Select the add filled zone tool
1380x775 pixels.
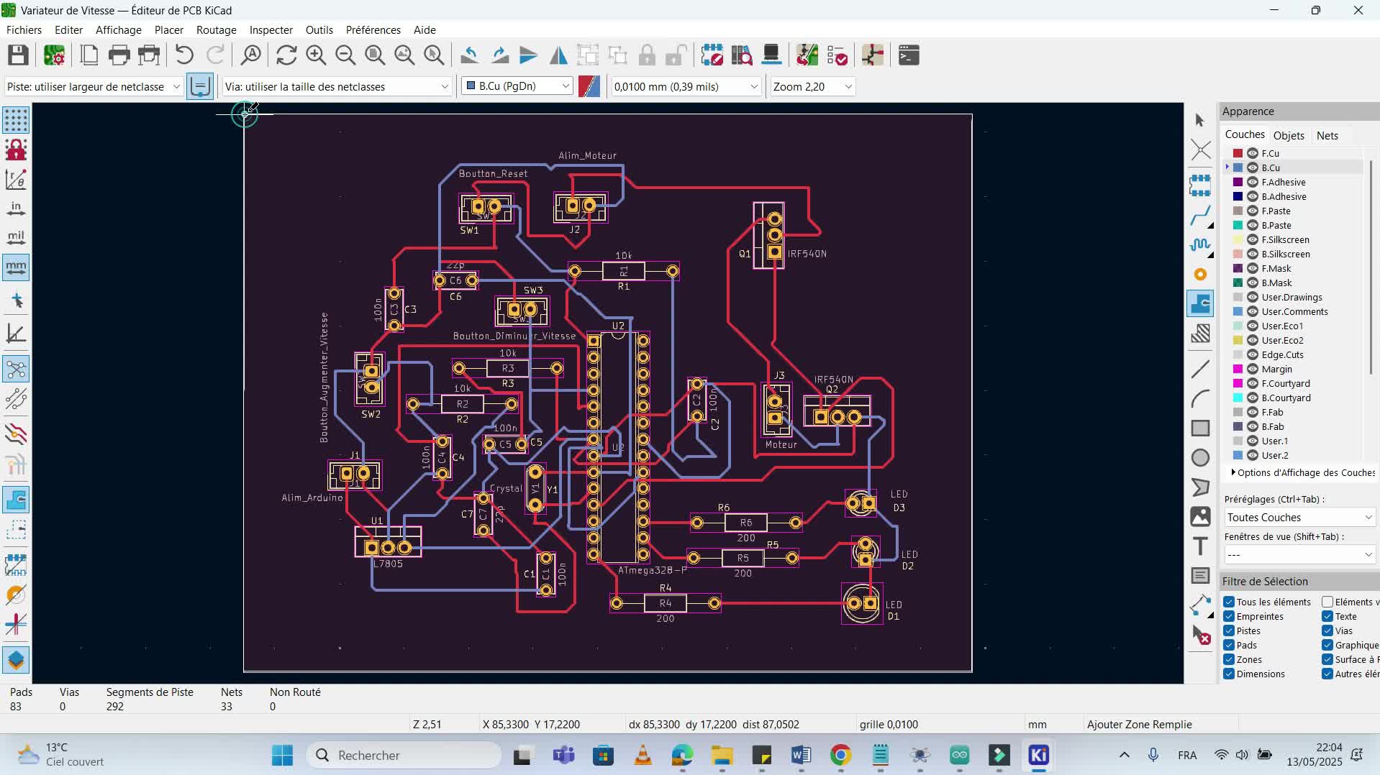pos(1200,304)
